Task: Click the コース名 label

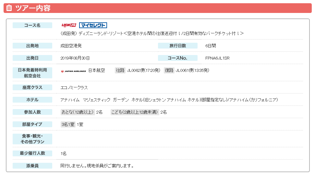Action: pyautogui.click(x=32, y=25)
